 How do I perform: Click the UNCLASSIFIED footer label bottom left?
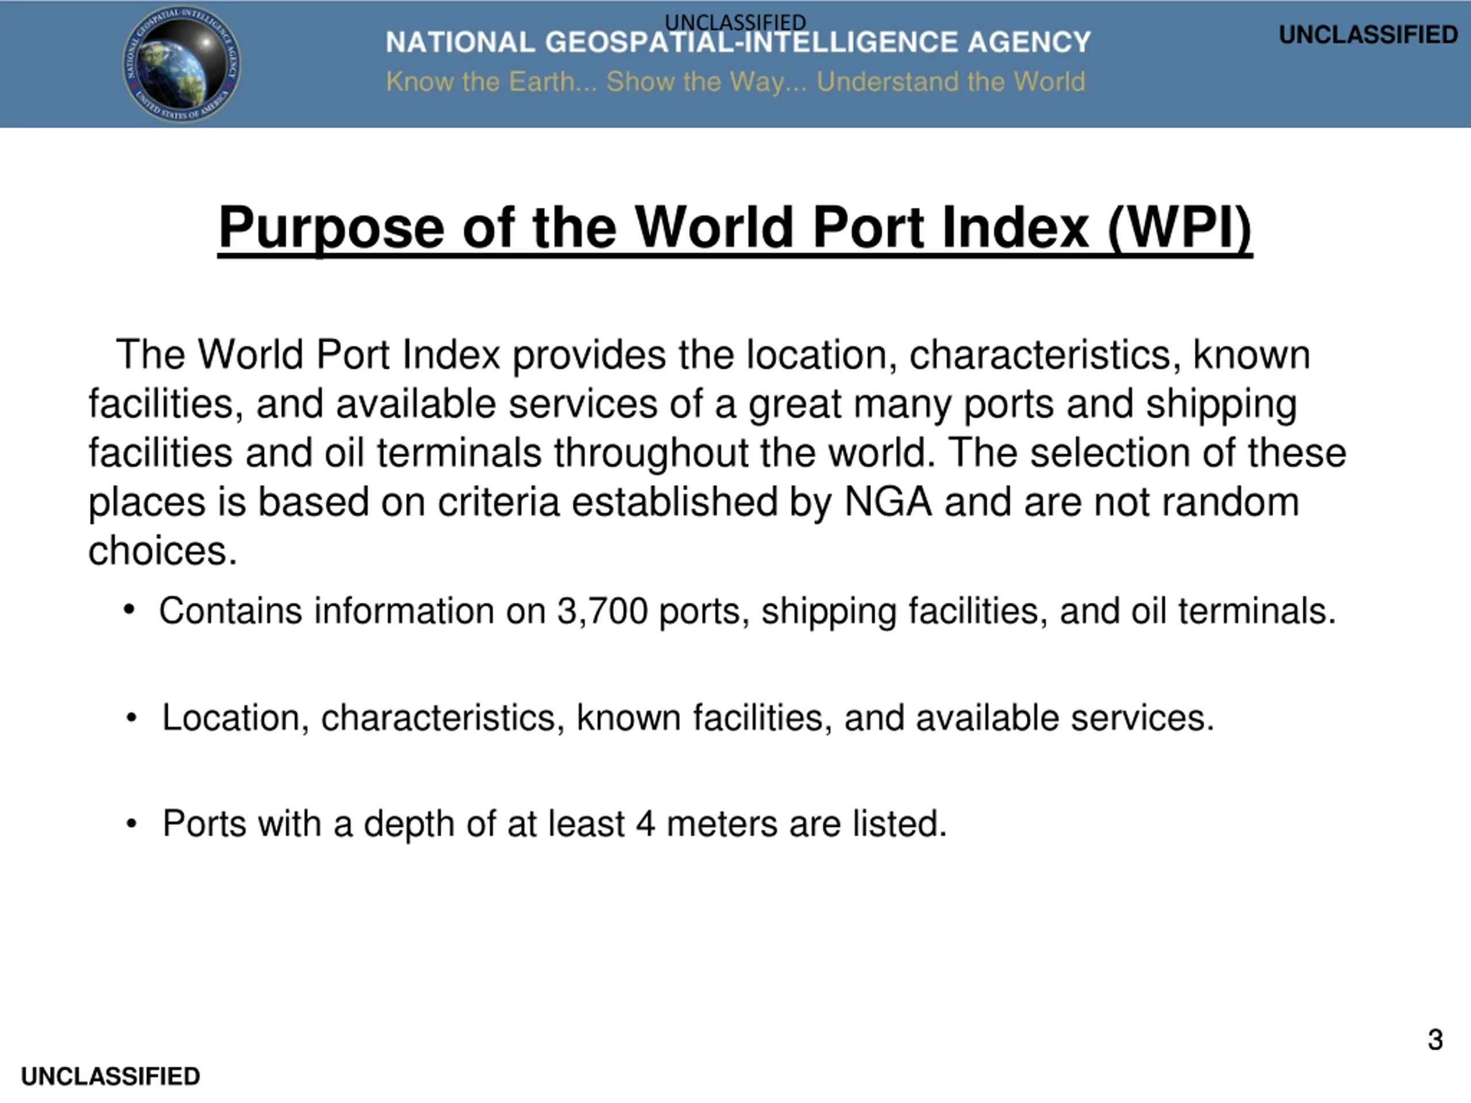click(x=110, y=1077)
